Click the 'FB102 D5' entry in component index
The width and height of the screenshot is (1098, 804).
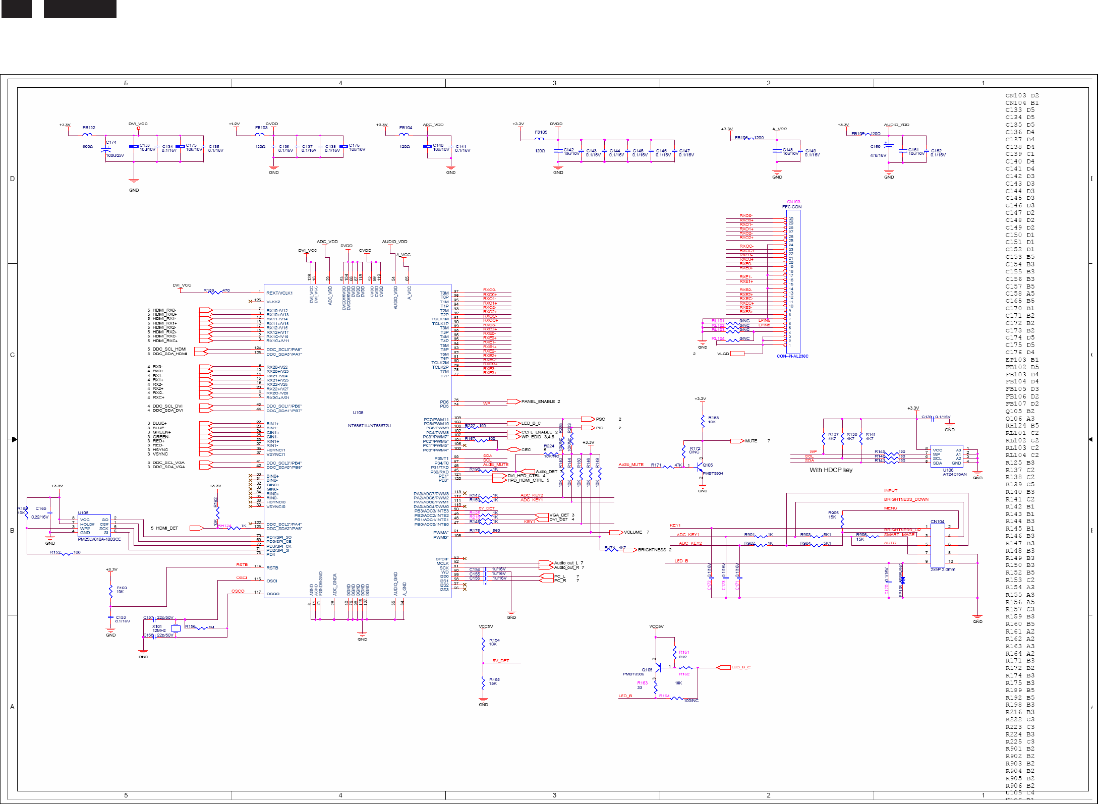click(x=1022, y=367)
